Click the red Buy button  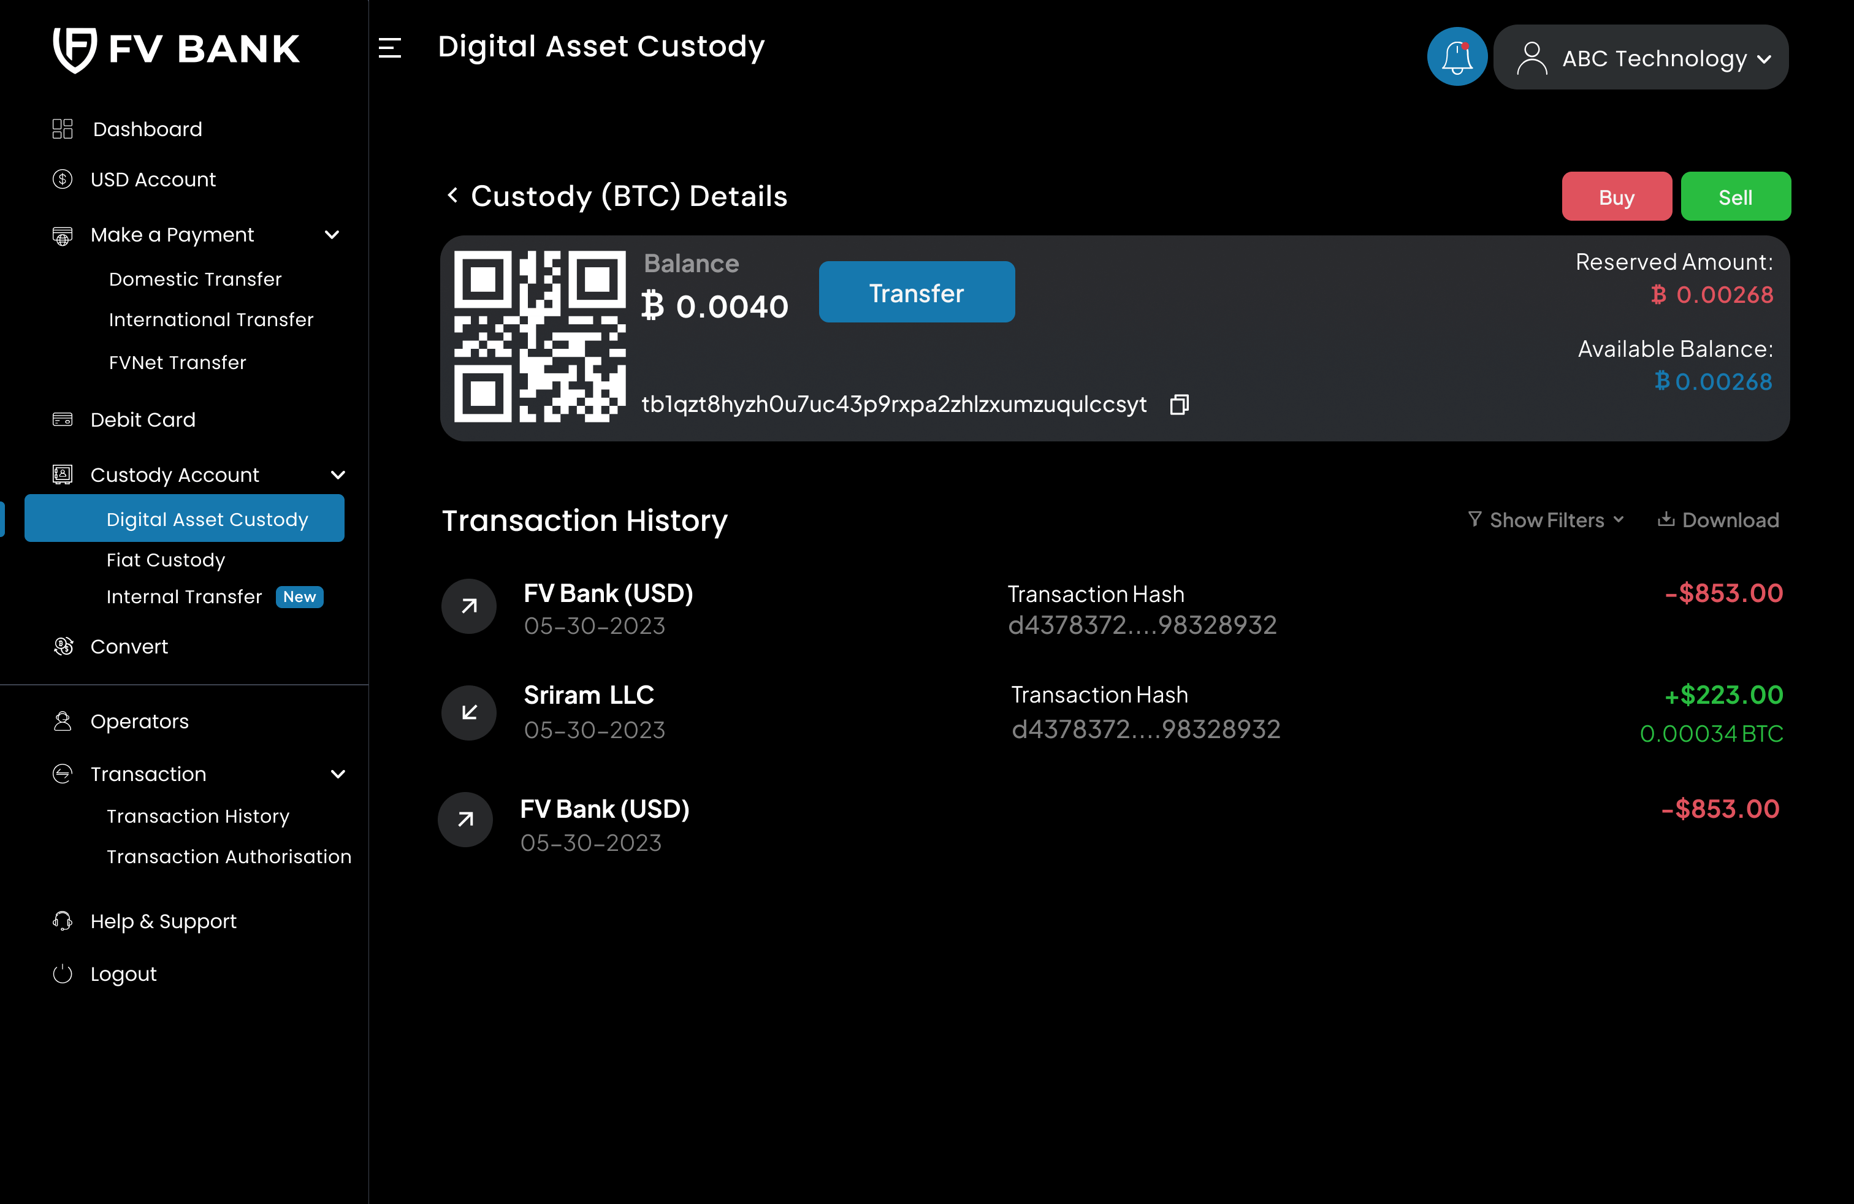[1616, 197]
